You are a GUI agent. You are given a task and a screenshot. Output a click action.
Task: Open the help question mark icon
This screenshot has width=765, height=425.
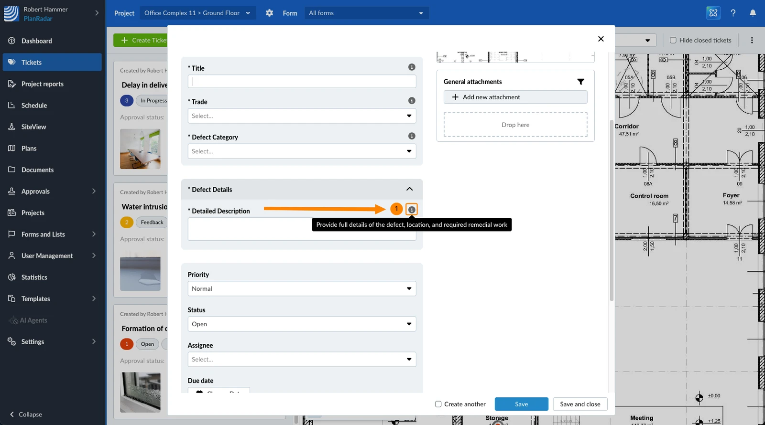(x=733, y=13)
